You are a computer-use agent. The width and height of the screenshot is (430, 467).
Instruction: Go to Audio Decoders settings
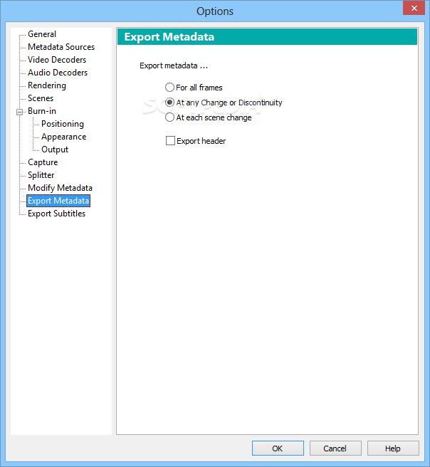pyautogui.click(x=58, y=73)
